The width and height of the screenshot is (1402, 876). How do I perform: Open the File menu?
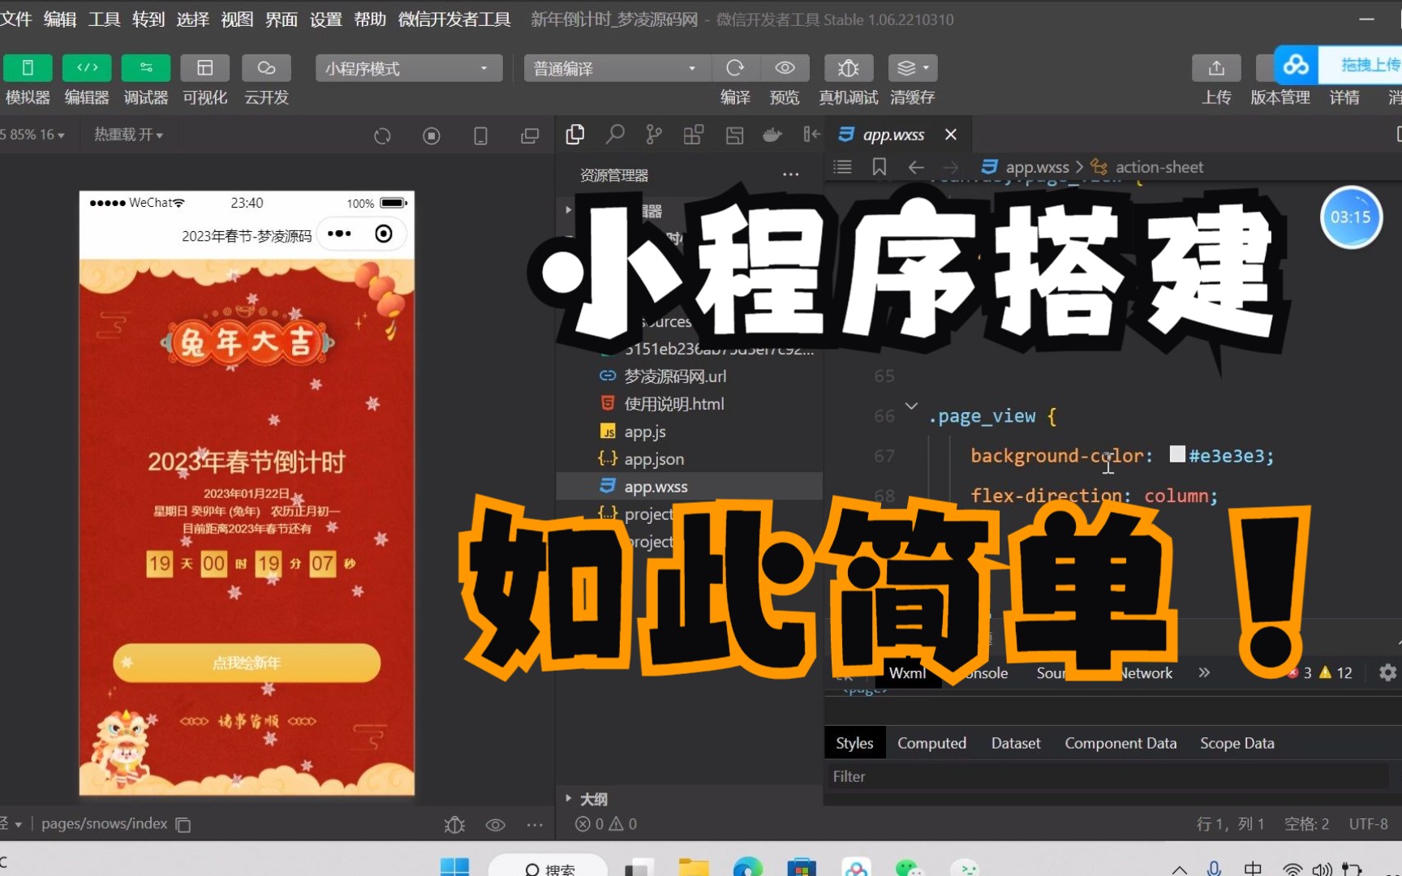[x=16, y=19]
